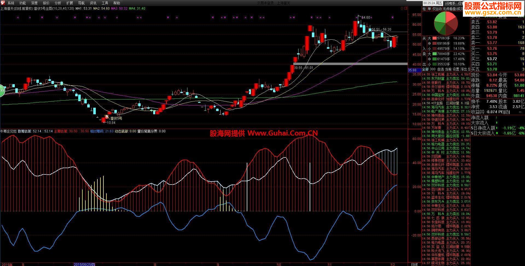Click the 闪电手 button
This screenshot has height=266, width=525.
click(450, 3)
